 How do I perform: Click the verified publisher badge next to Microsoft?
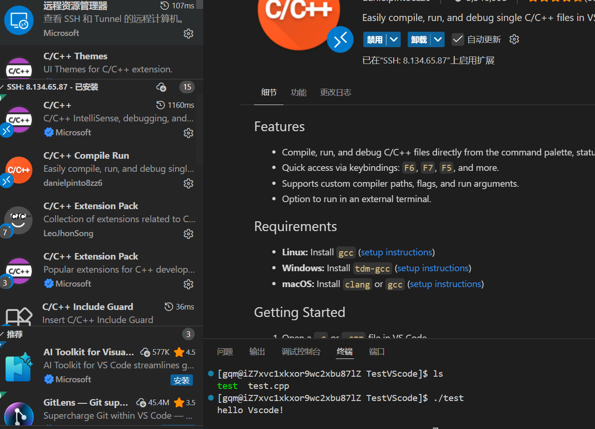pos(49,132)
